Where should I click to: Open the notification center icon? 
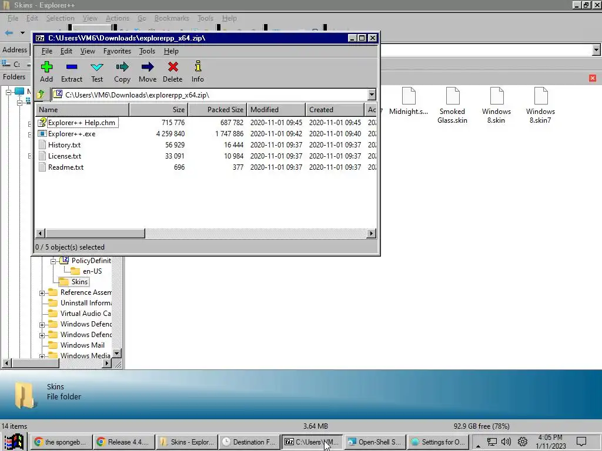point(581,442)
